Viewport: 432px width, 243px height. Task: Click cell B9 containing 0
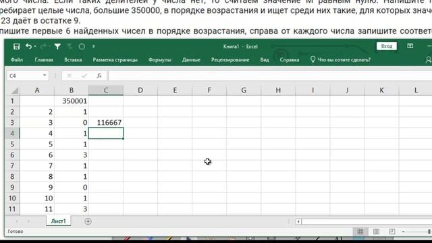[72, 188]
